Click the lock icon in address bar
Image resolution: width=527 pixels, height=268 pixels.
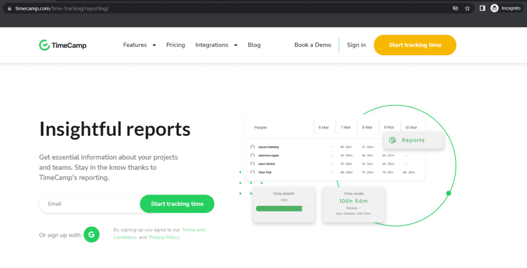pos(9,8)
